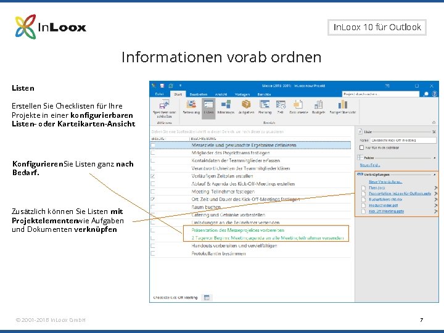Open the Produktfolder.pdf link
The width and height of the screenshot is (444, 333).
(383, 205)
